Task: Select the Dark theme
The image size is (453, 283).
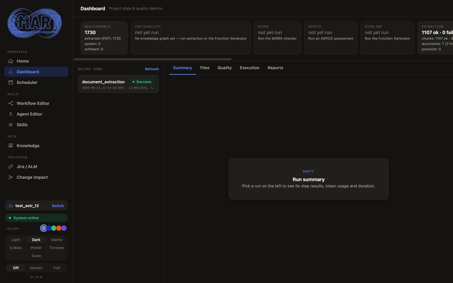Action: tap(36, 240)
